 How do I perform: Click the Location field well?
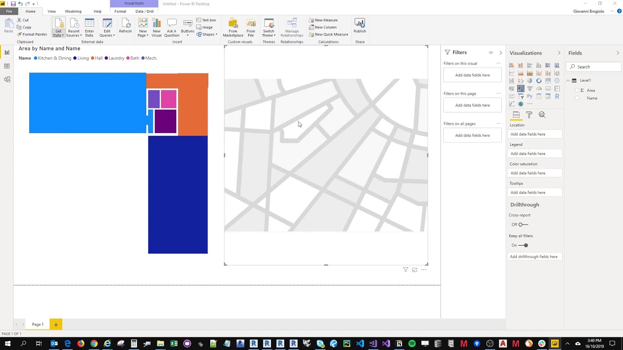[x=535, y=134]
